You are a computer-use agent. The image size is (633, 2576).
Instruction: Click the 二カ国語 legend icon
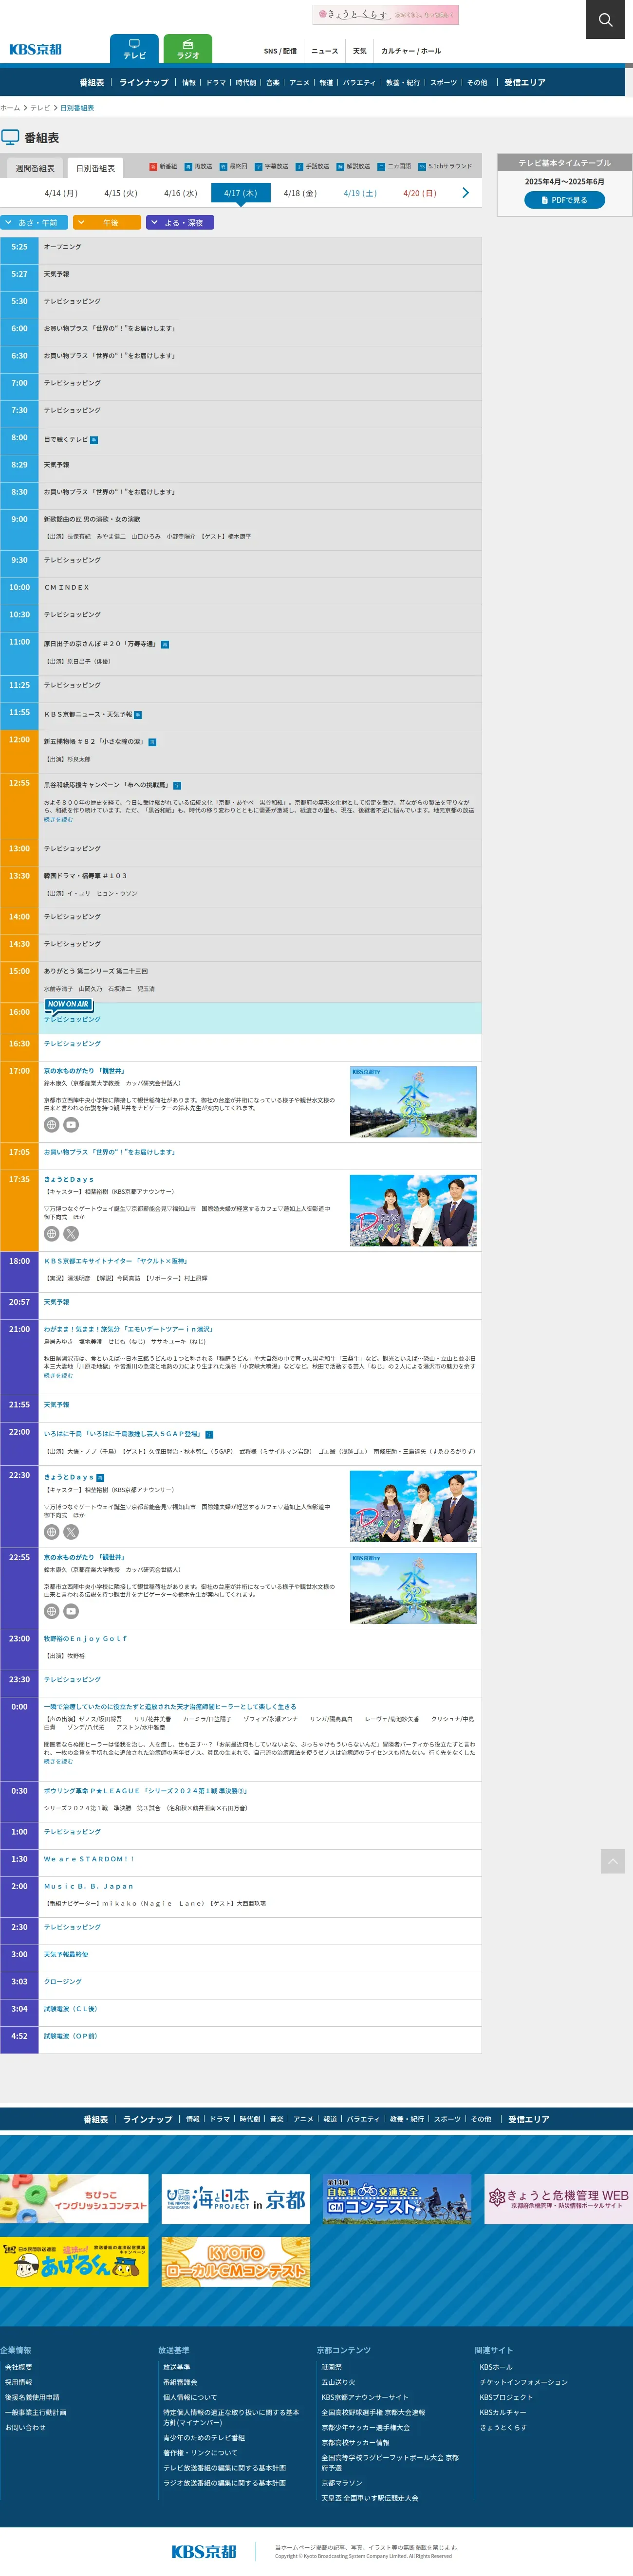(381, 167)
